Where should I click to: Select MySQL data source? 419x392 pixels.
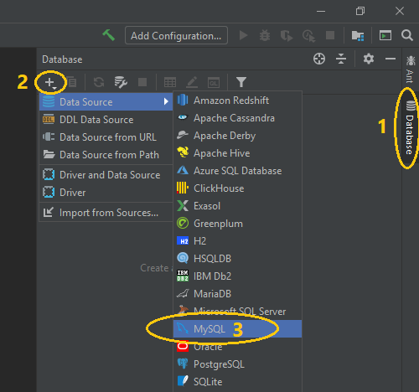coord(238,329)
